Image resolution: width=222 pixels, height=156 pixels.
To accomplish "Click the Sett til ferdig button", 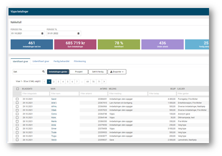I will (98, 72).
